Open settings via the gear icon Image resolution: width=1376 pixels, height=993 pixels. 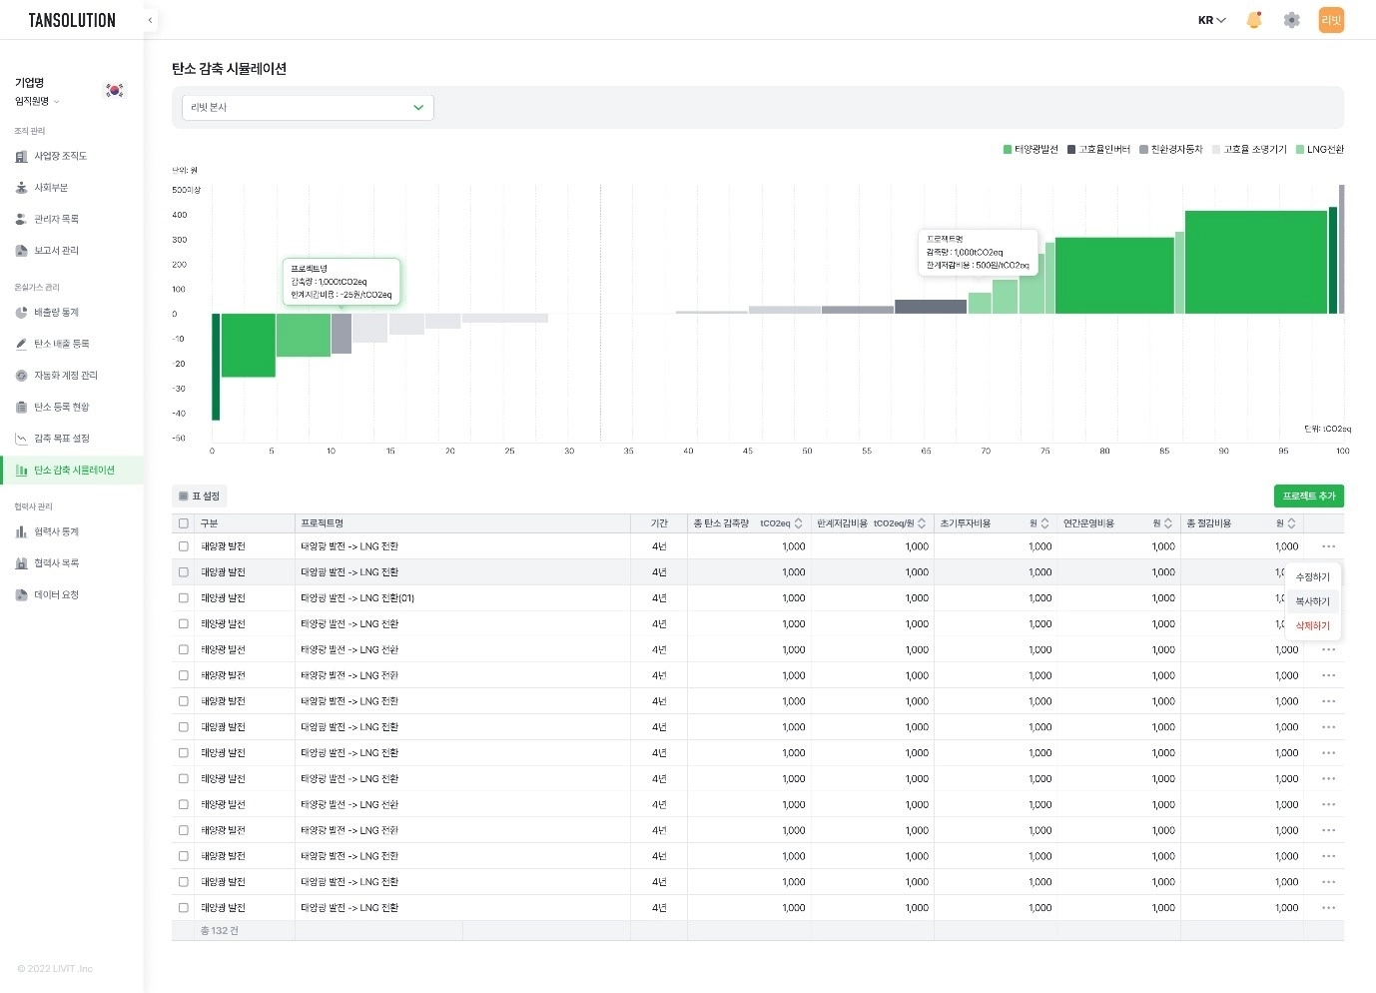(1291, 20)
